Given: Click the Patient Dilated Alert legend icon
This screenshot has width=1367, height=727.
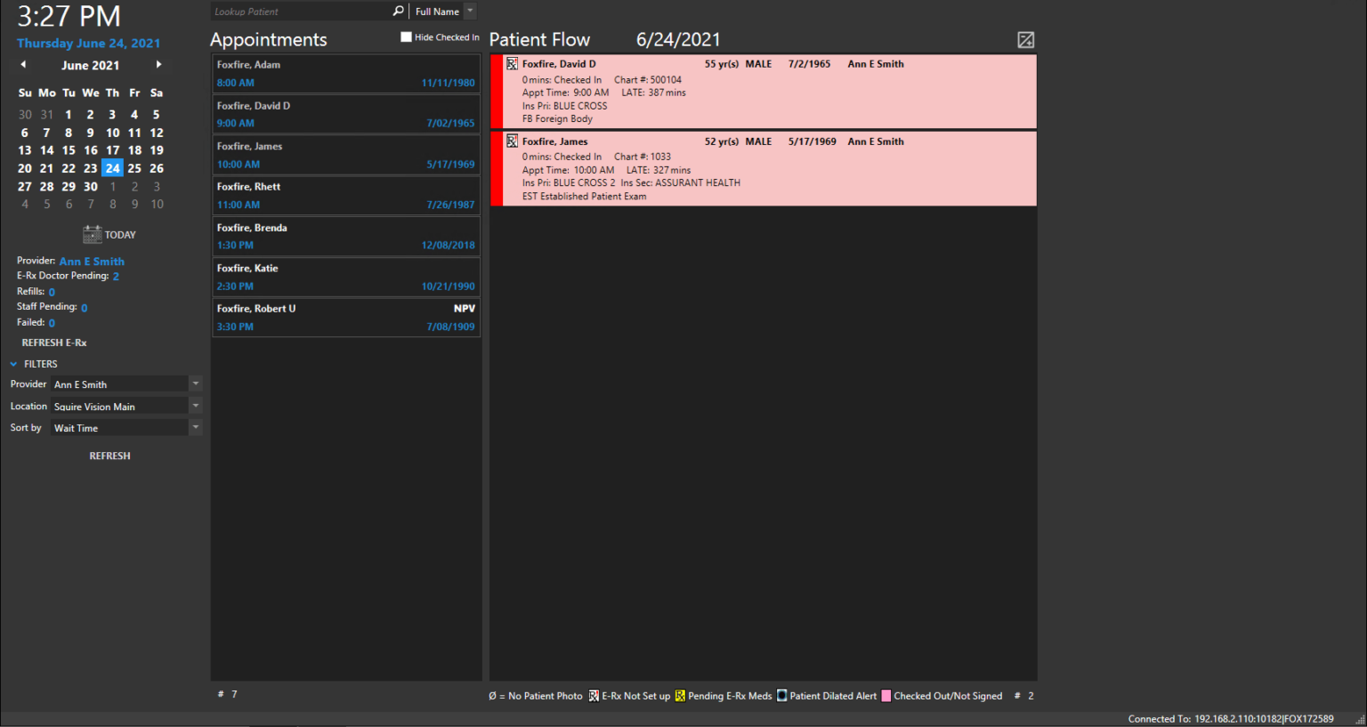Looking at the screenshot, I should pos(781,696).
